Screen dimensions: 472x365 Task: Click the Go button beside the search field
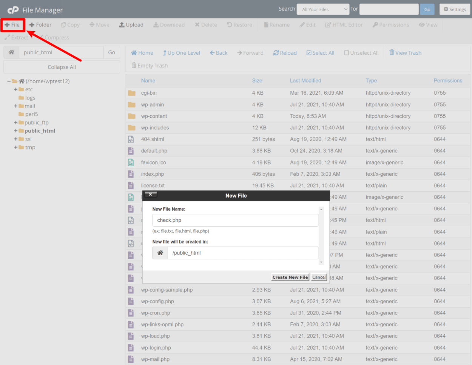click(x=427, y=9)
